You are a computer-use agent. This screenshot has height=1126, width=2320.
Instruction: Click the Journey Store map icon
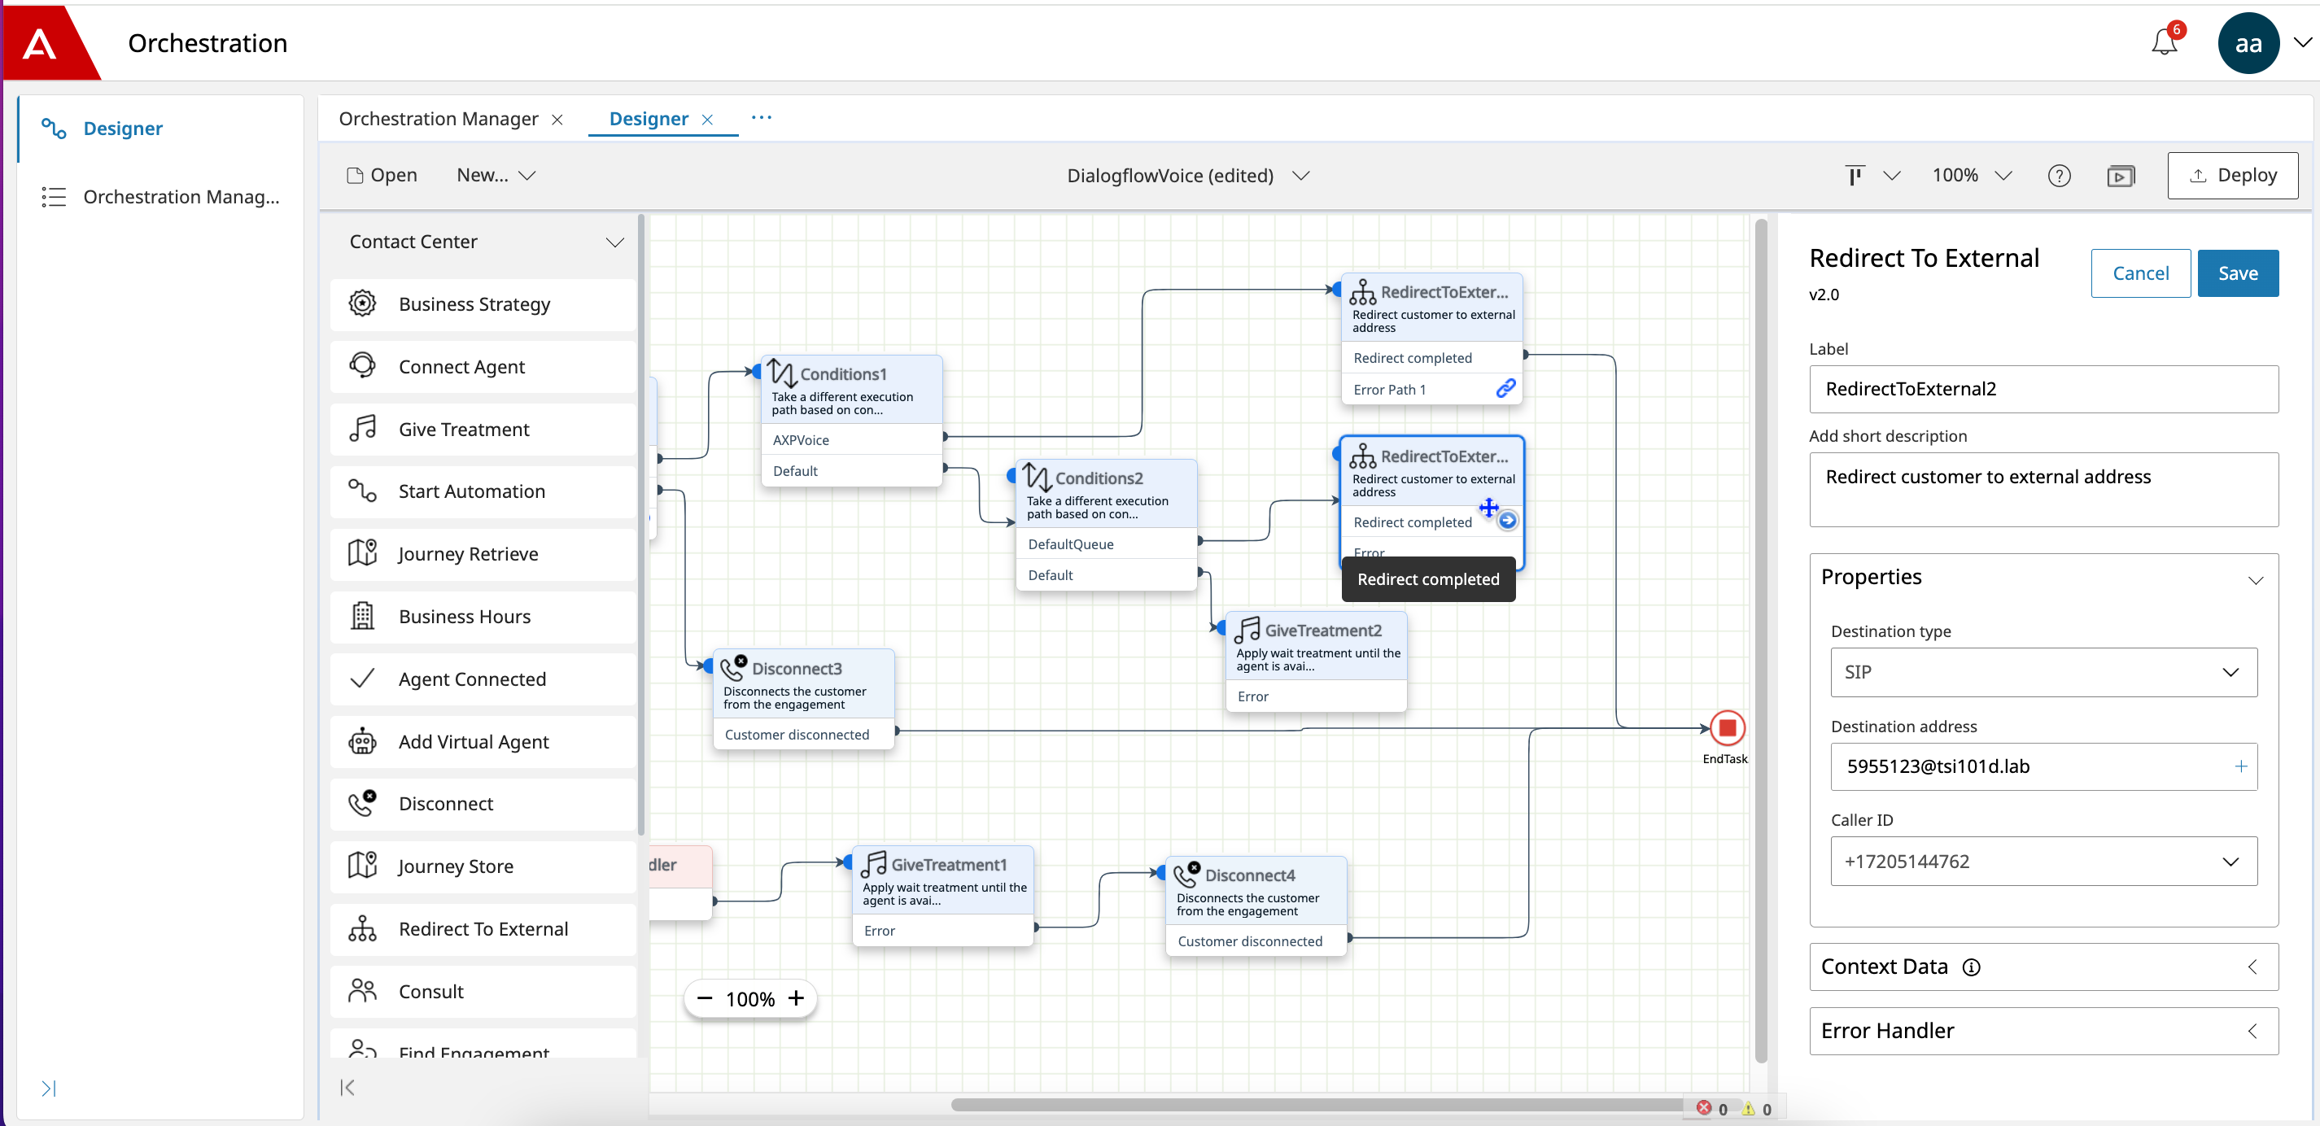[362, 866]
